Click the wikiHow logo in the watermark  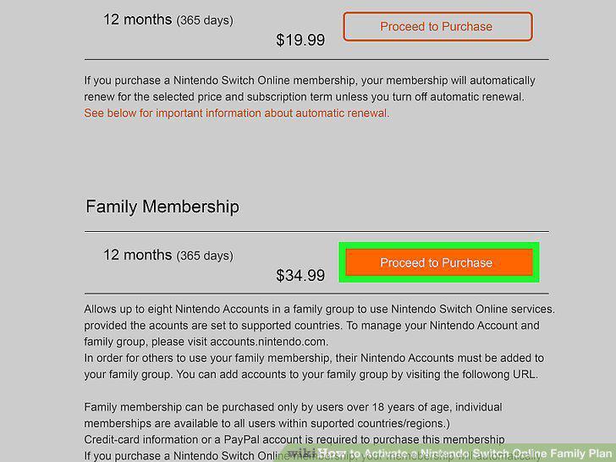point(301,453)
